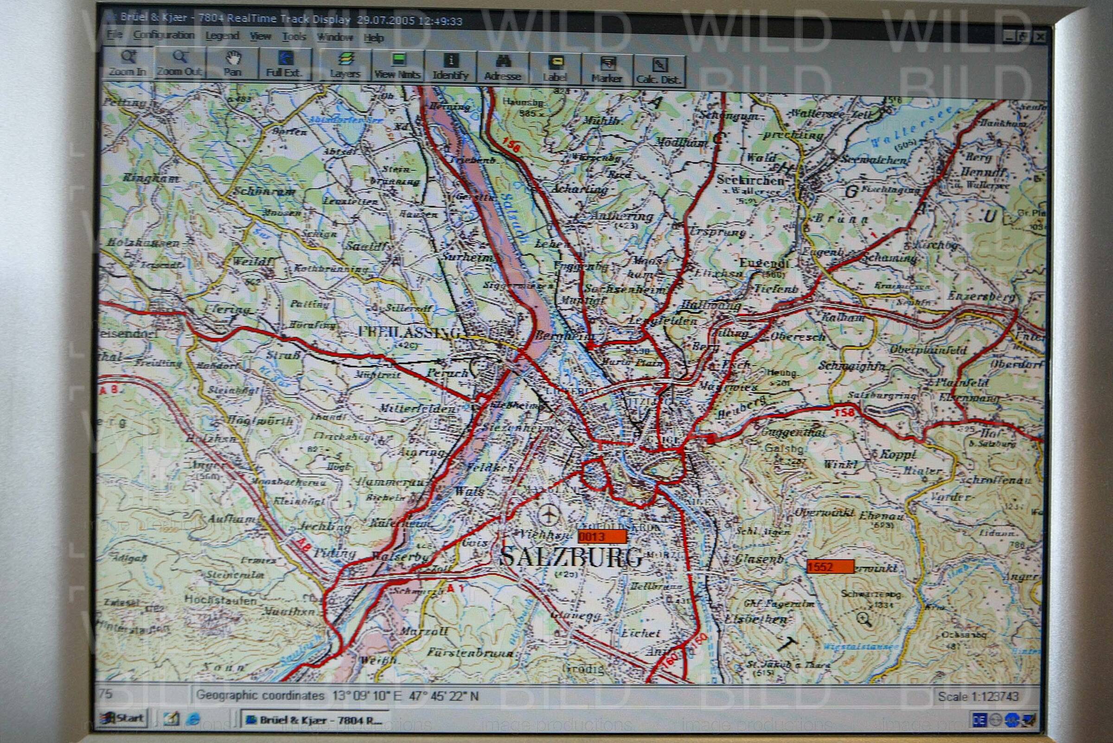Toggle the View Nmts button

point(398,66)
